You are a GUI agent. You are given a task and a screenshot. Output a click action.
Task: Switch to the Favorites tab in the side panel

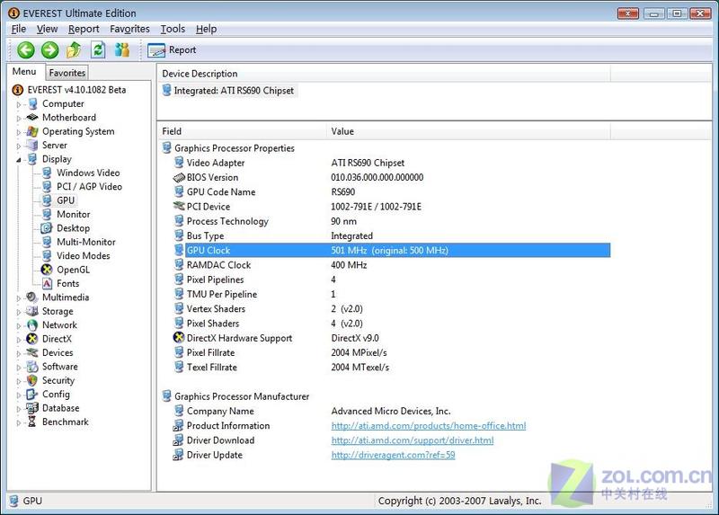click(67, 73)
